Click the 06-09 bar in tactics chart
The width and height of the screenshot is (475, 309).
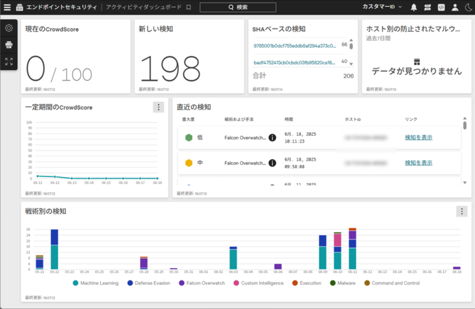coord(322,253)
